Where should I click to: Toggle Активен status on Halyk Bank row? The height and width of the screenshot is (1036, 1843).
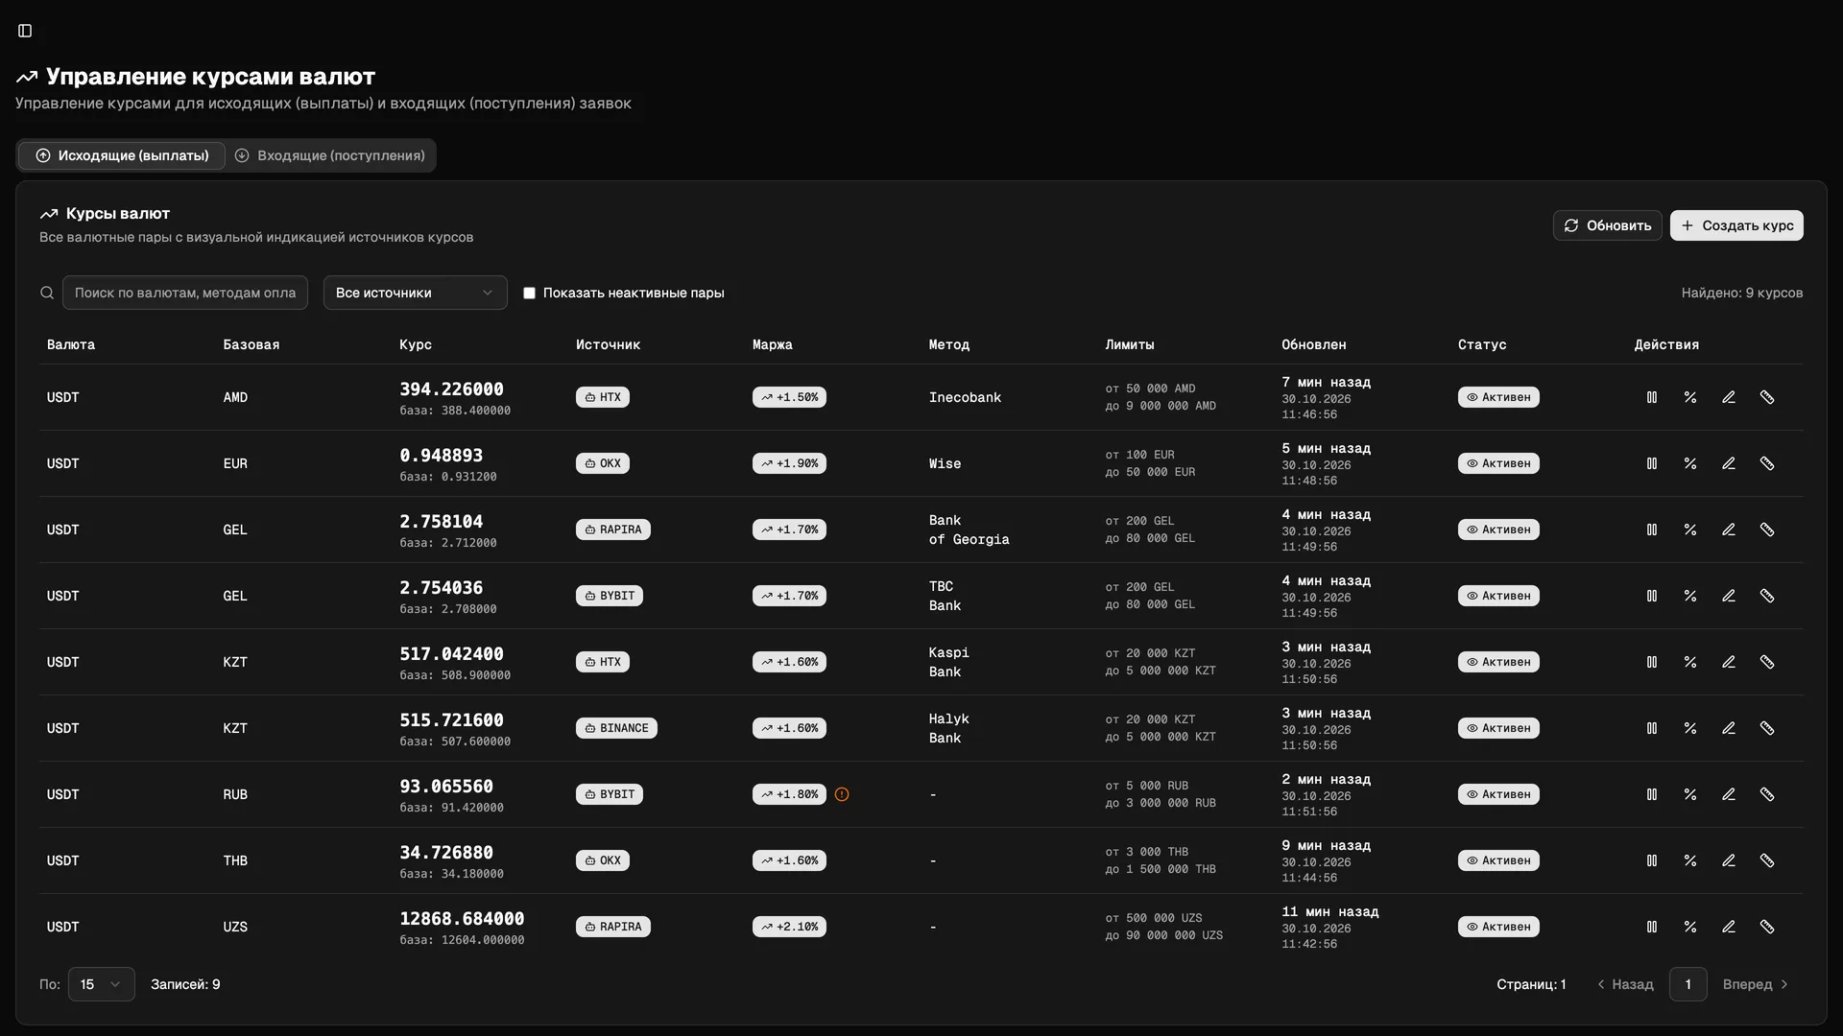(1498, 728)
